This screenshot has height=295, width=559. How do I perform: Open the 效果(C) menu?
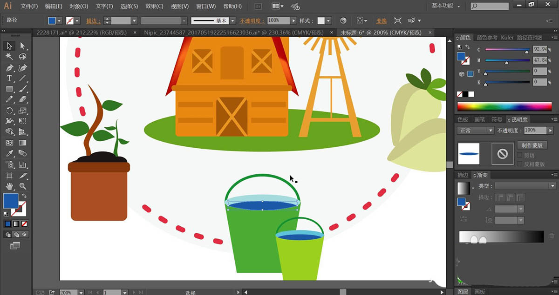click(154, 7)
